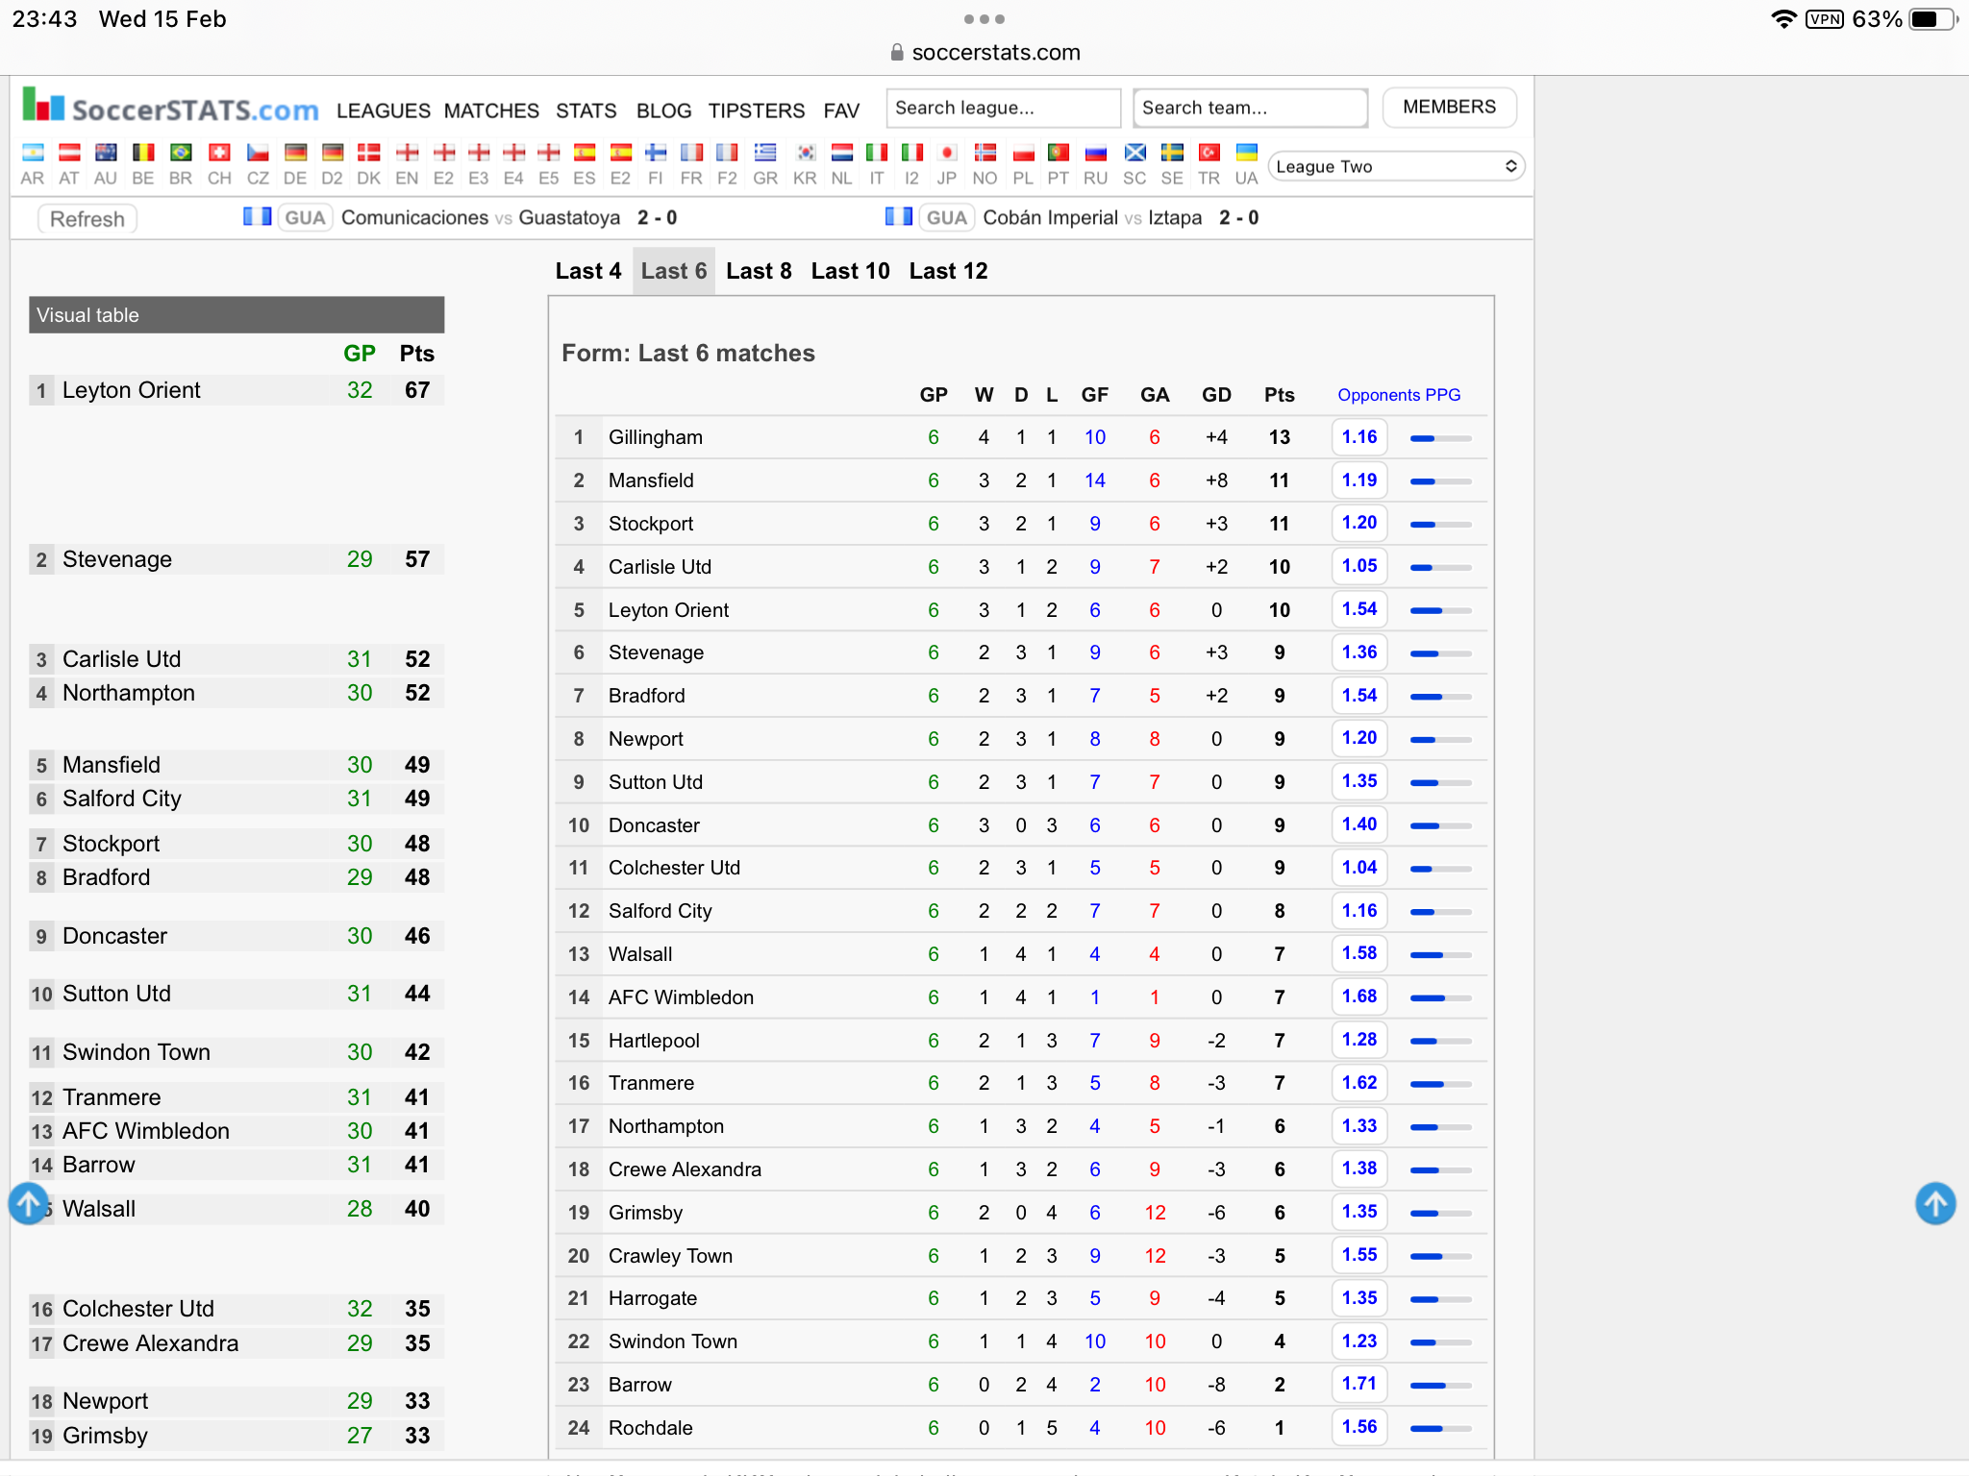Choose the Belgium (BE) flag
The image size is (1969, 1476).
click(x=143, y=152)
